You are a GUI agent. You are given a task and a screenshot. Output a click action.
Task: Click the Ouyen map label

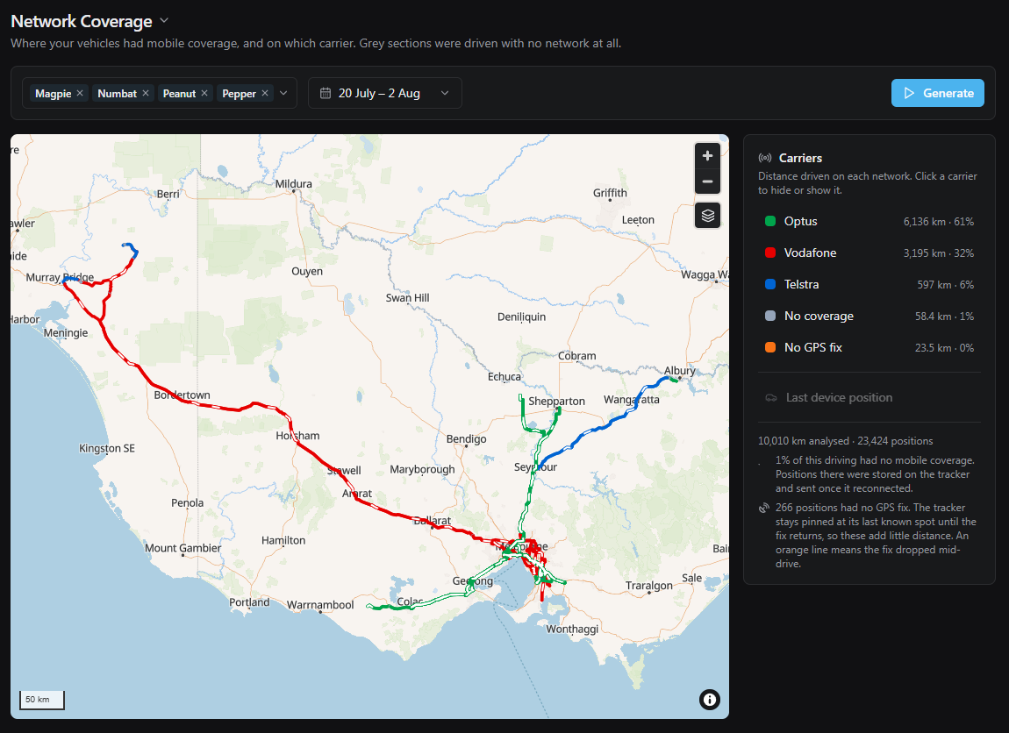[x=307, y=271]
